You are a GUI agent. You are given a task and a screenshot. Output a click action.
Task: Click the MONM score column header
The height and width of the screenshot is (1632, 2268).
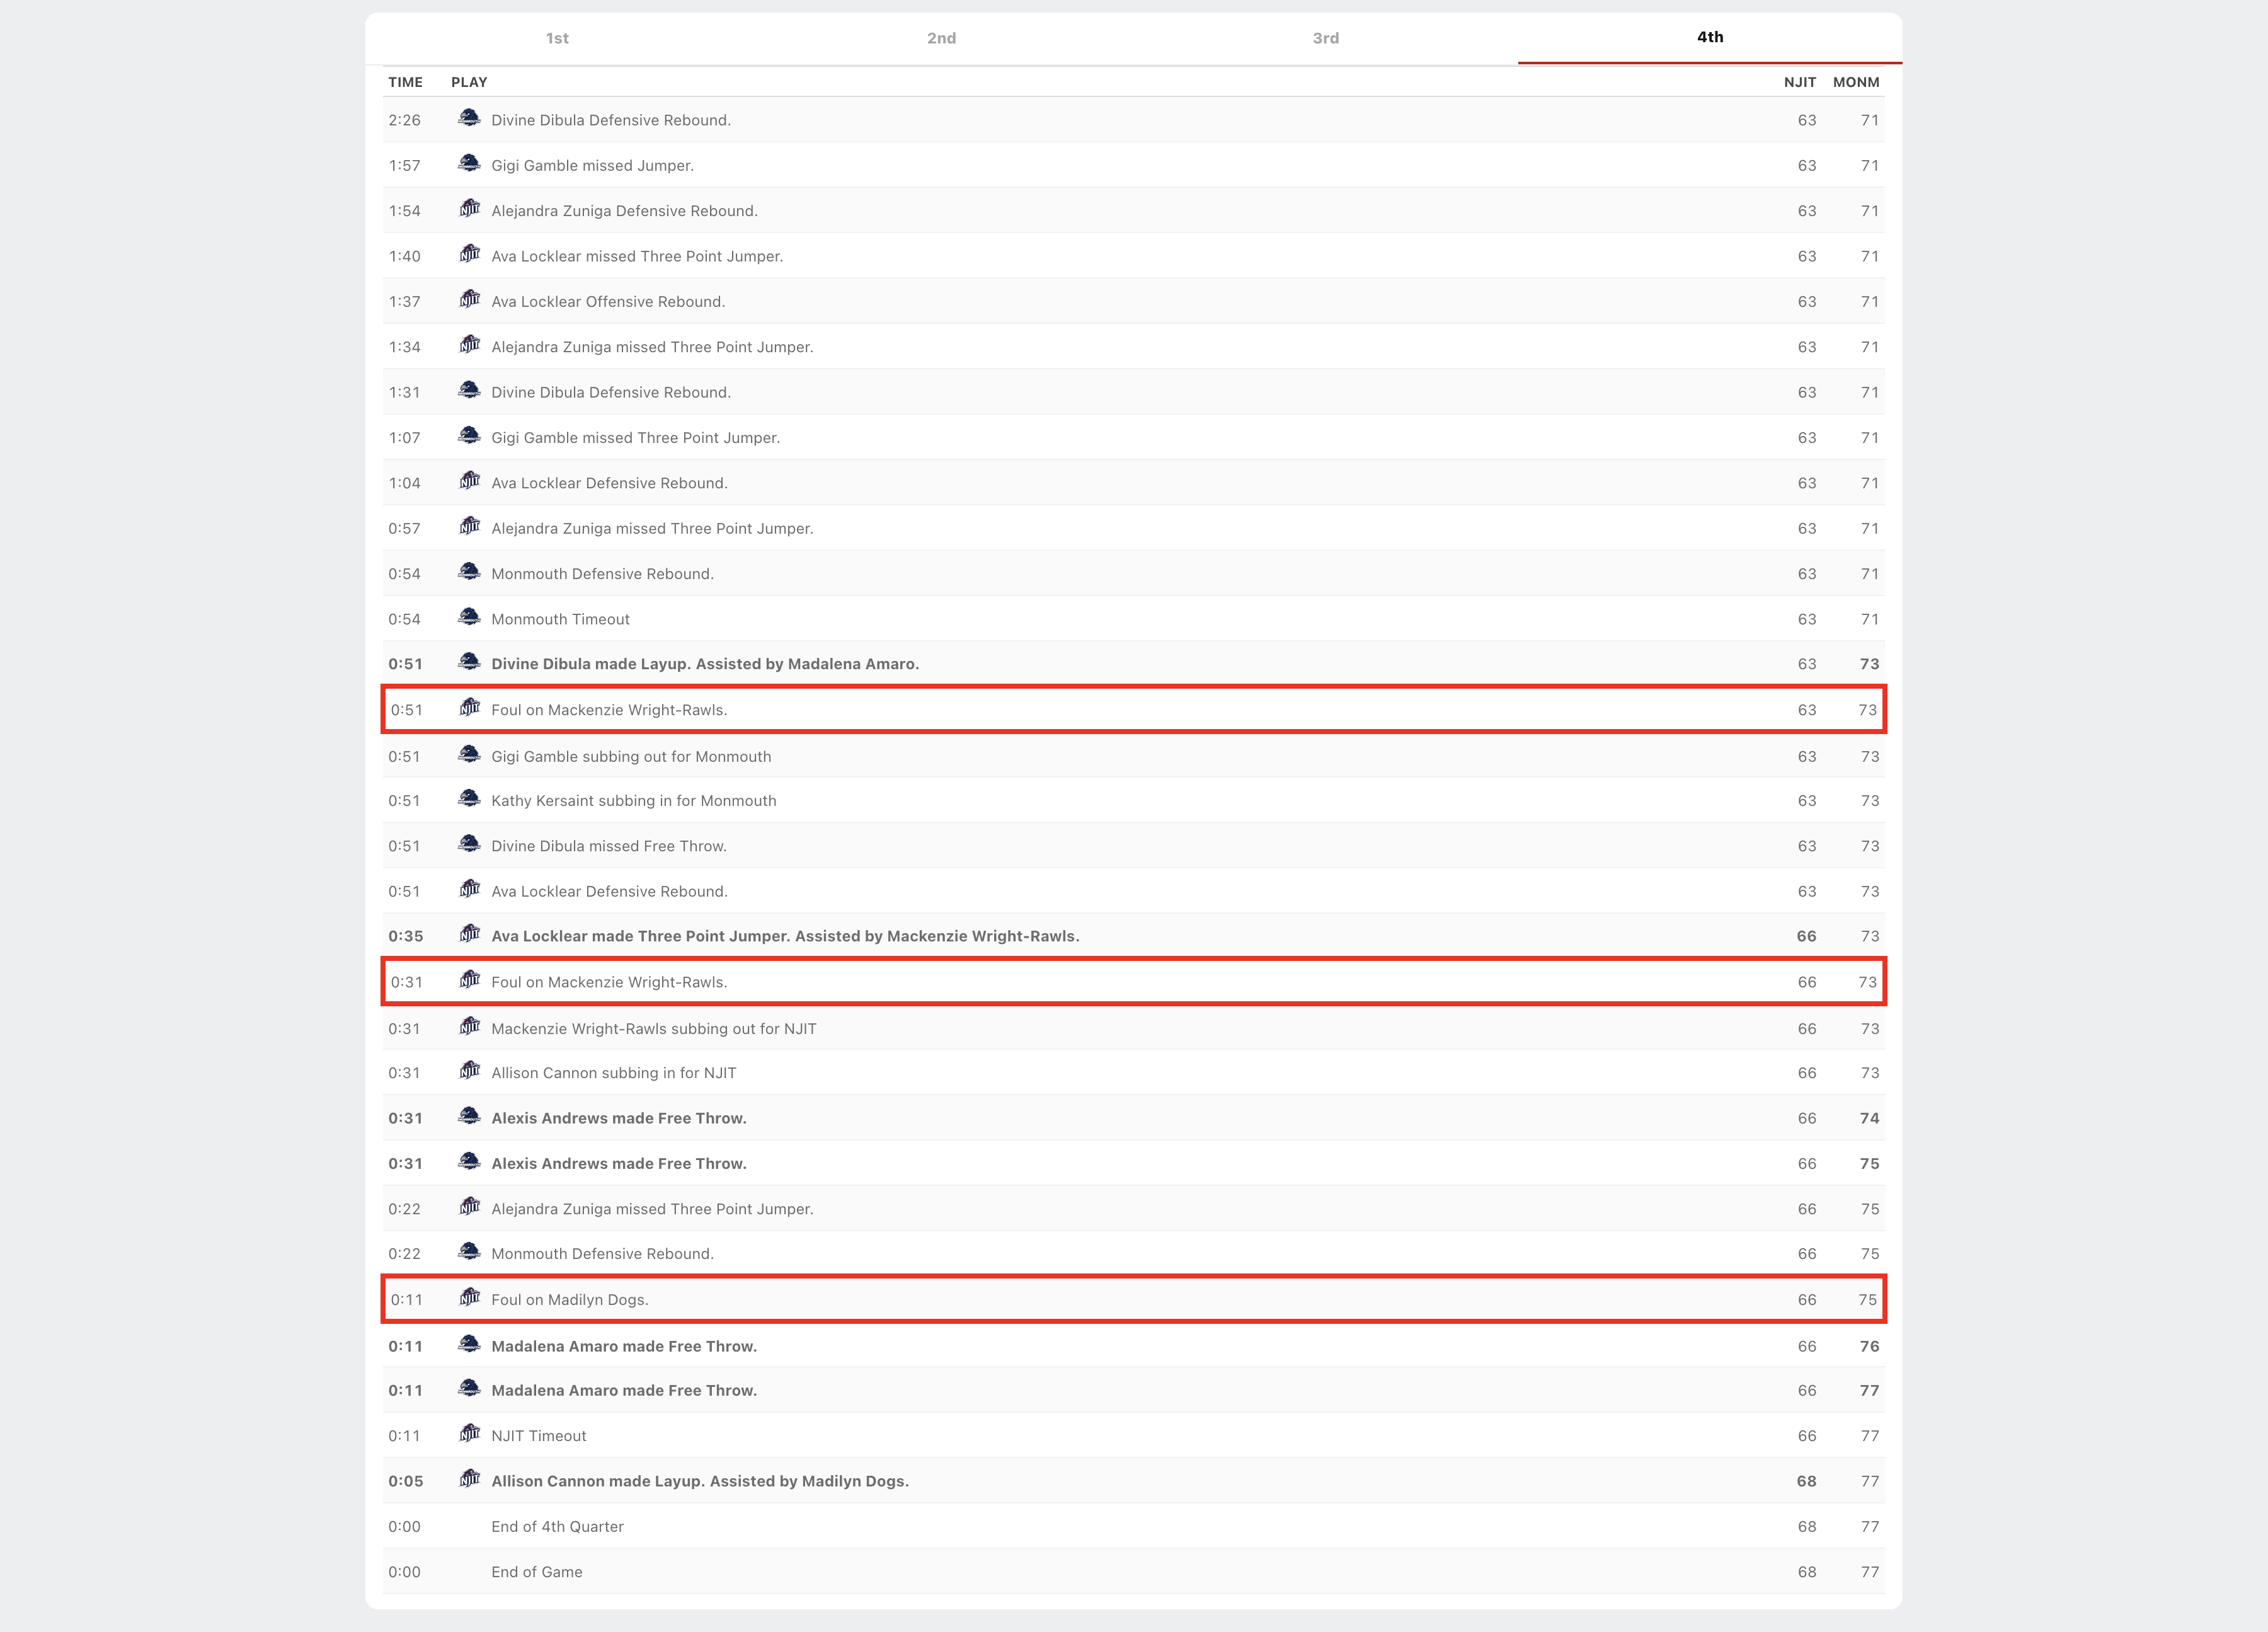point(1855,82)
